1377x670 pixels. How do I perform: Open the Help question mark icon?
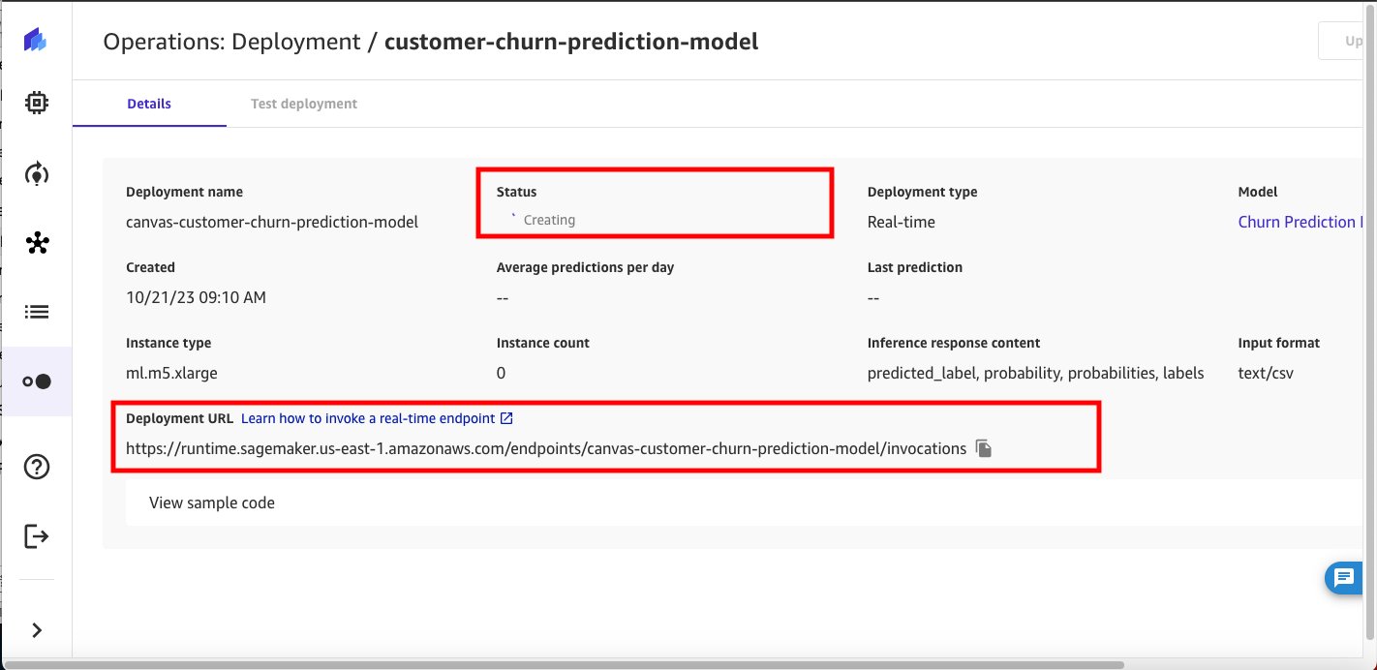[x=36, y=467]
